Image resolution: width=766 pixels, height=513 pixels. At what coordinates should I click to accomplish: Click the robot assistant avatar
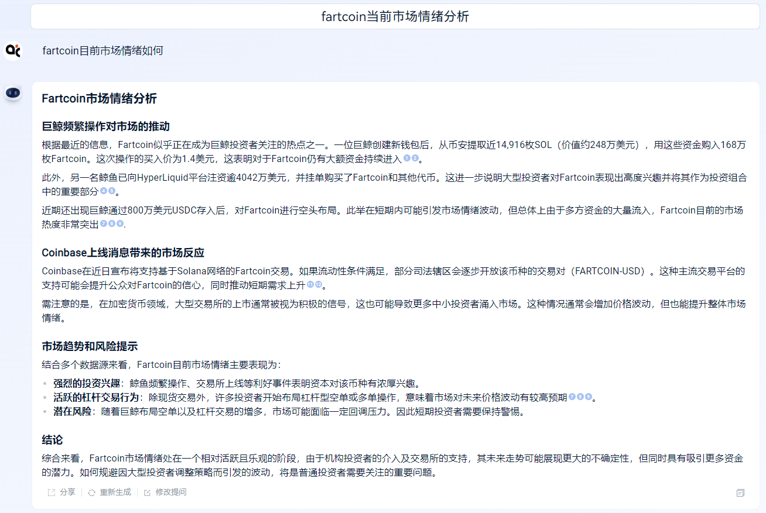(x=13, y=92)
